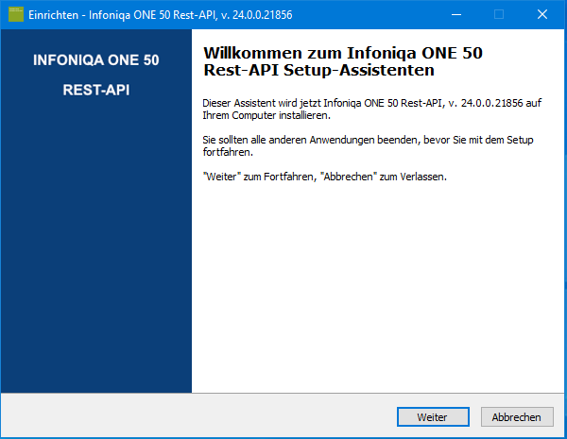Click the gray bottom button bar area
This screenshot has width=567, height=439.
coord(198,415)
